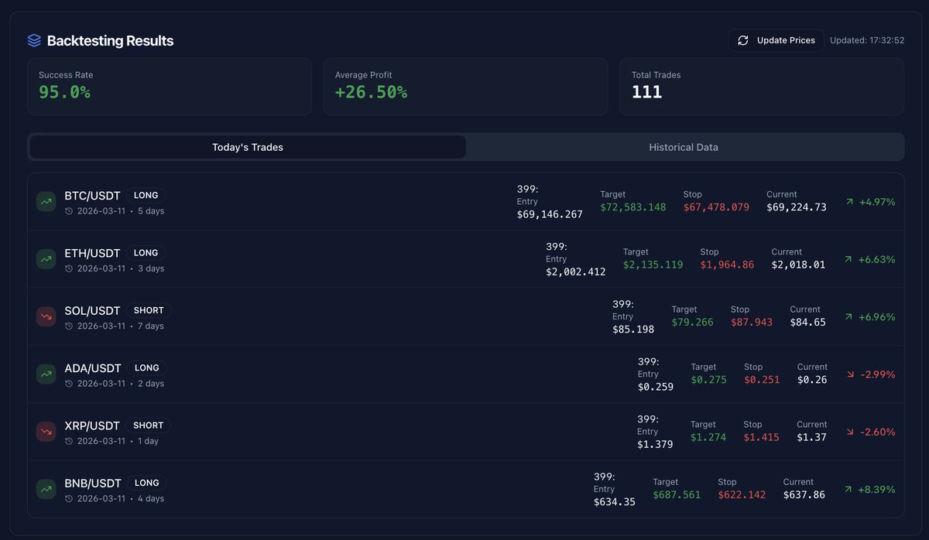Click the XRP/USDT pair name
Image resolution: width=929 pixels, height=540 pixels.
coord(92,426)
